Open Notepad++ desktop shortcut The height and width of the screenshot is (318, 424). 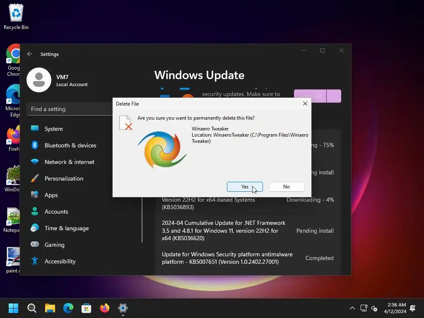tap(12, 219)
